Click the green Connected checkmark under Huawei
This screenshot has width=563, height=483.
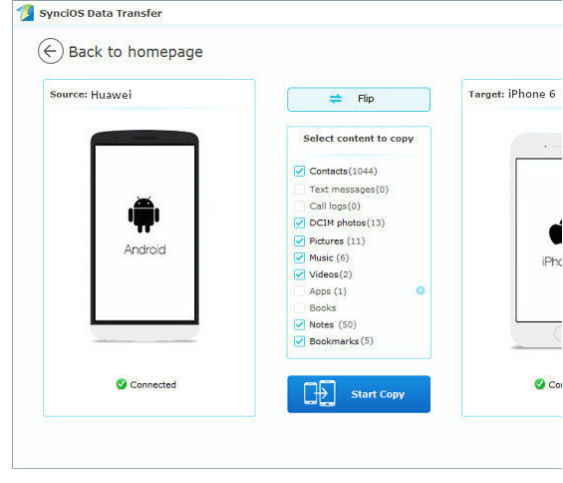[x=122, y=384]
